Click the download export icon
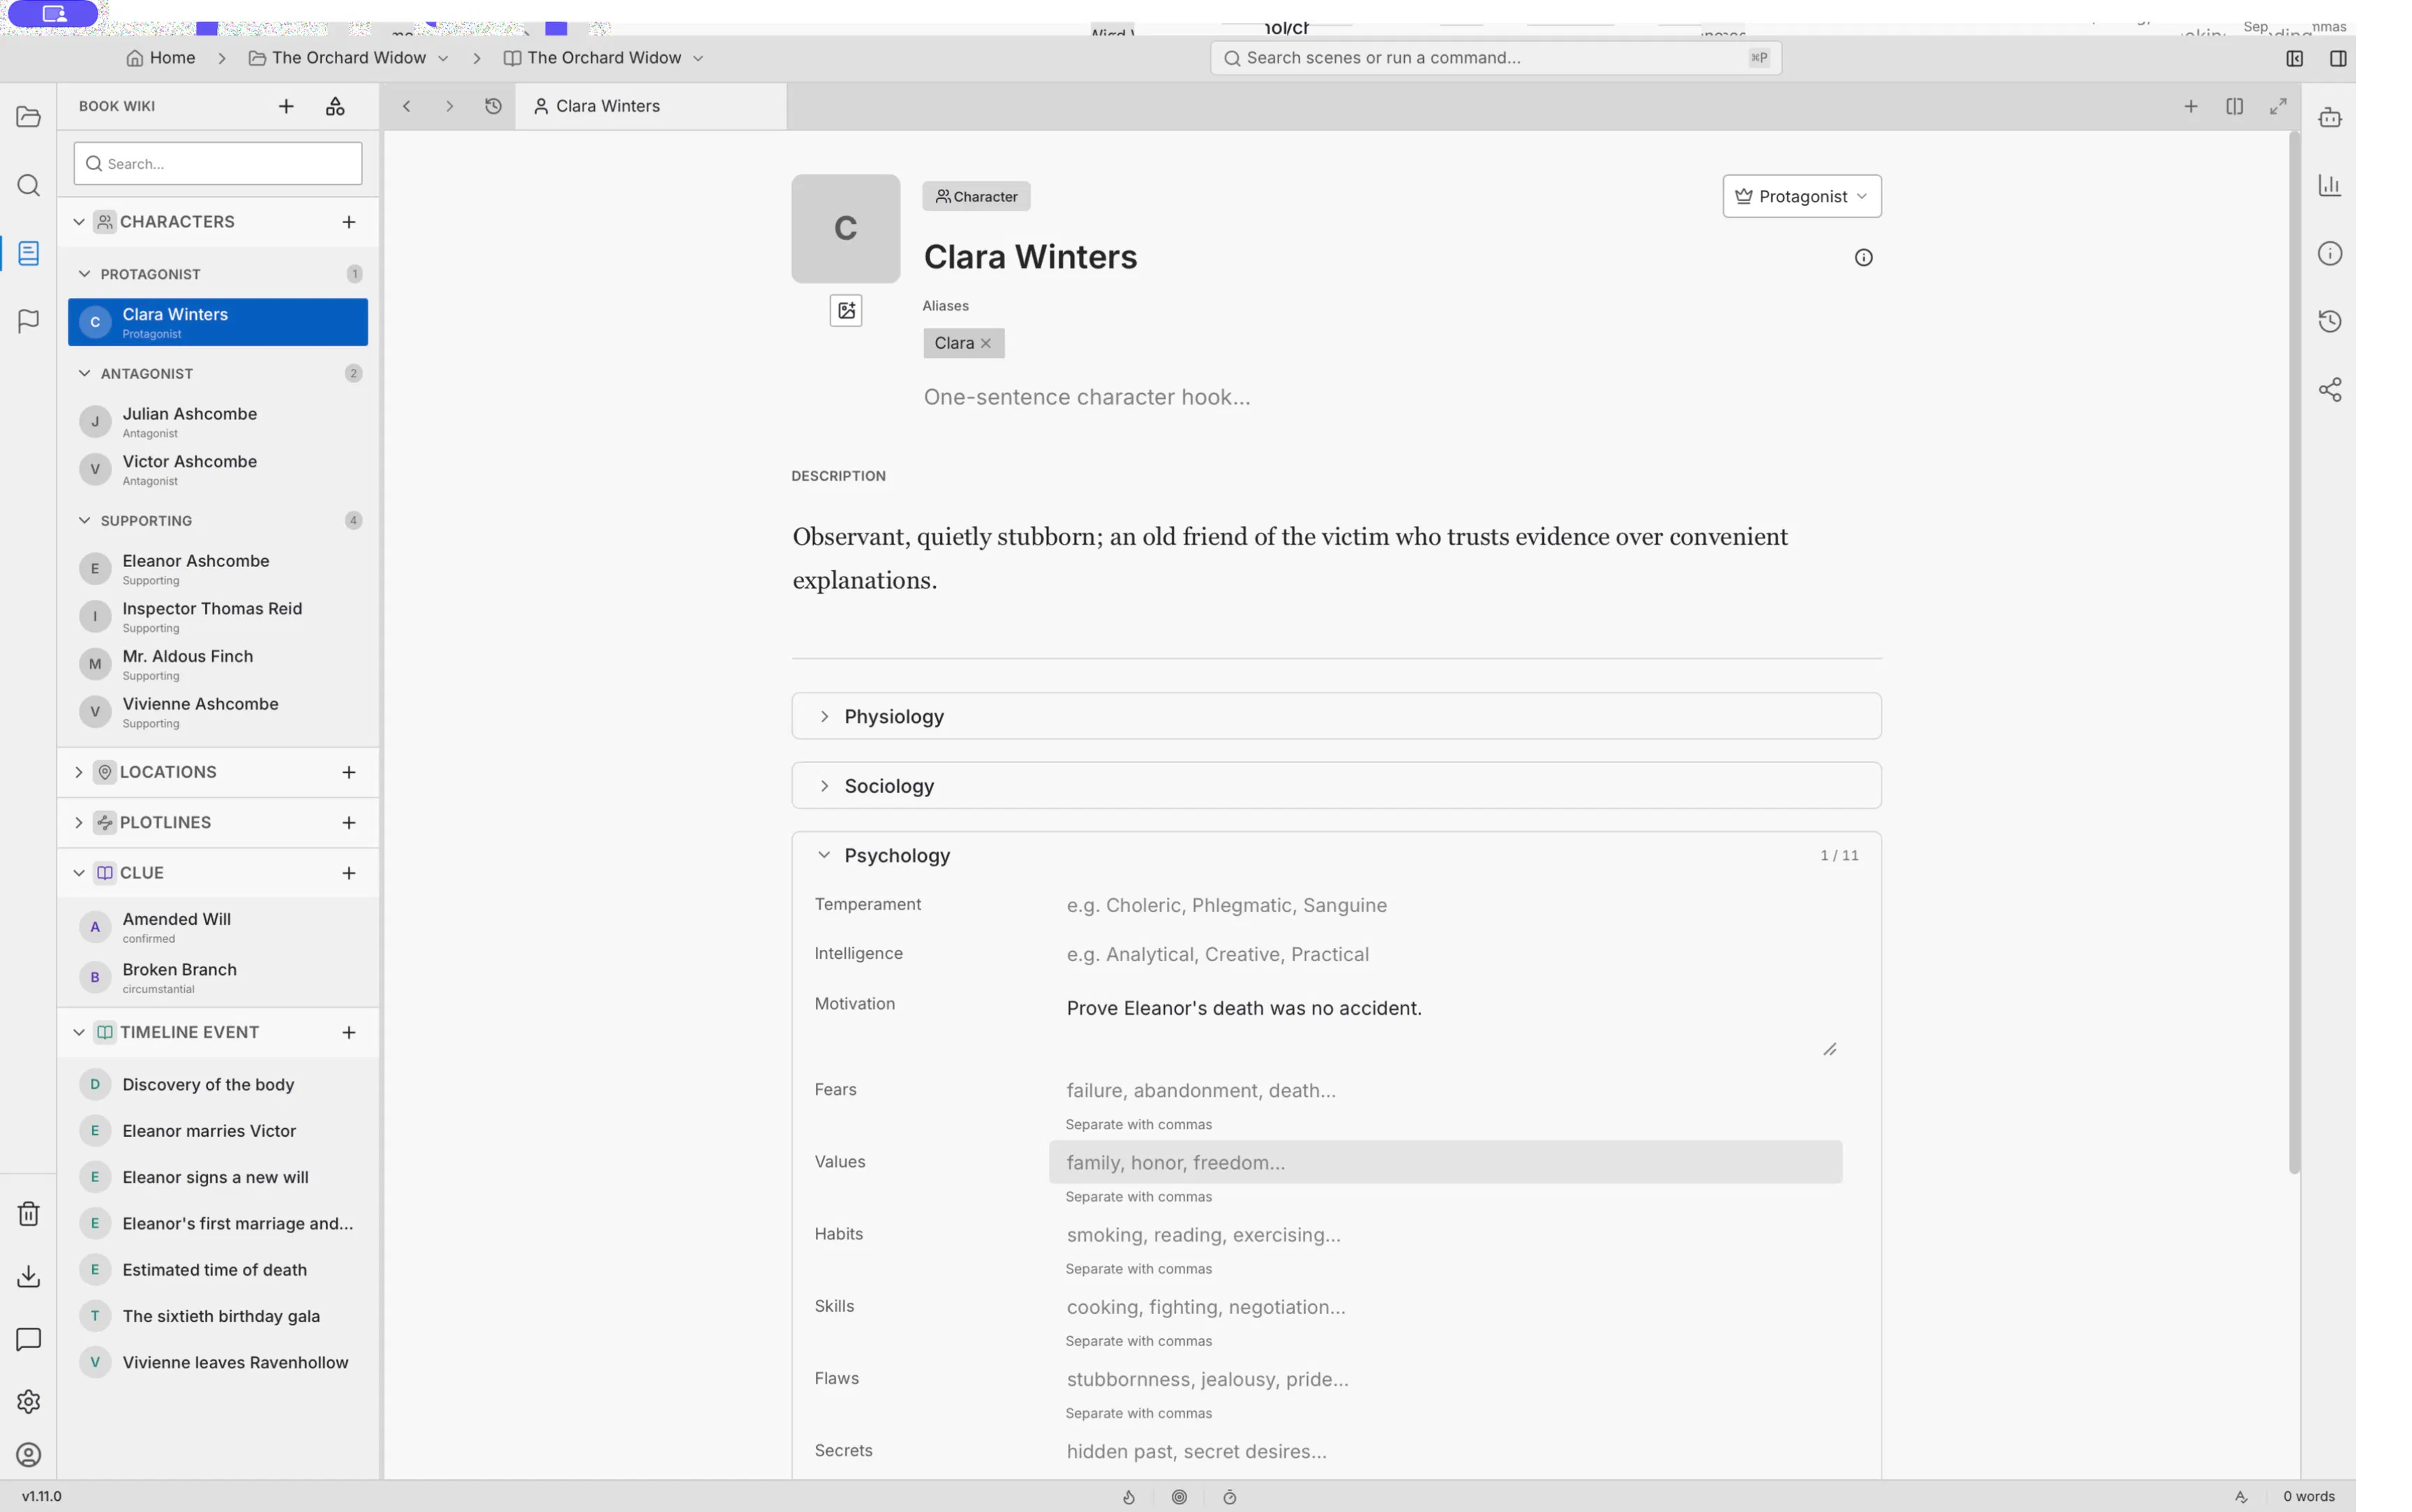The height and width of the screenshot is (1512, 2412). click(28, 1276)
